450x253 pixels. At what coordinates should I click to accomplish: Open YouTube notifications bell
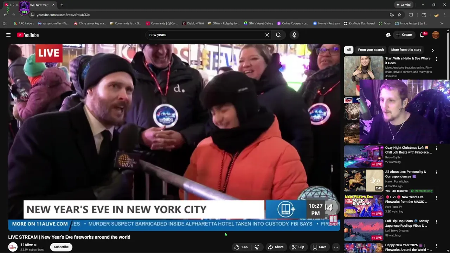pyautogui.click(x=423, y=35)
